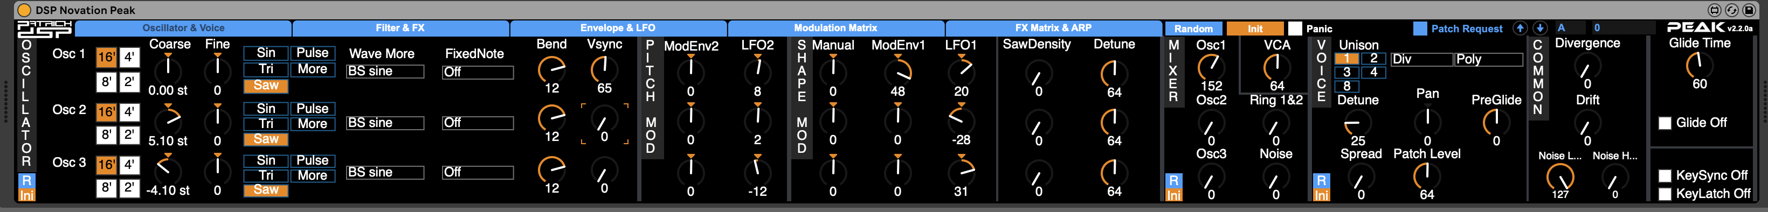Click the Glide Time knob
Image resolution: width=1768 pixels, height=212 pixels.
pyautogui.click(x=1700, y=65)
